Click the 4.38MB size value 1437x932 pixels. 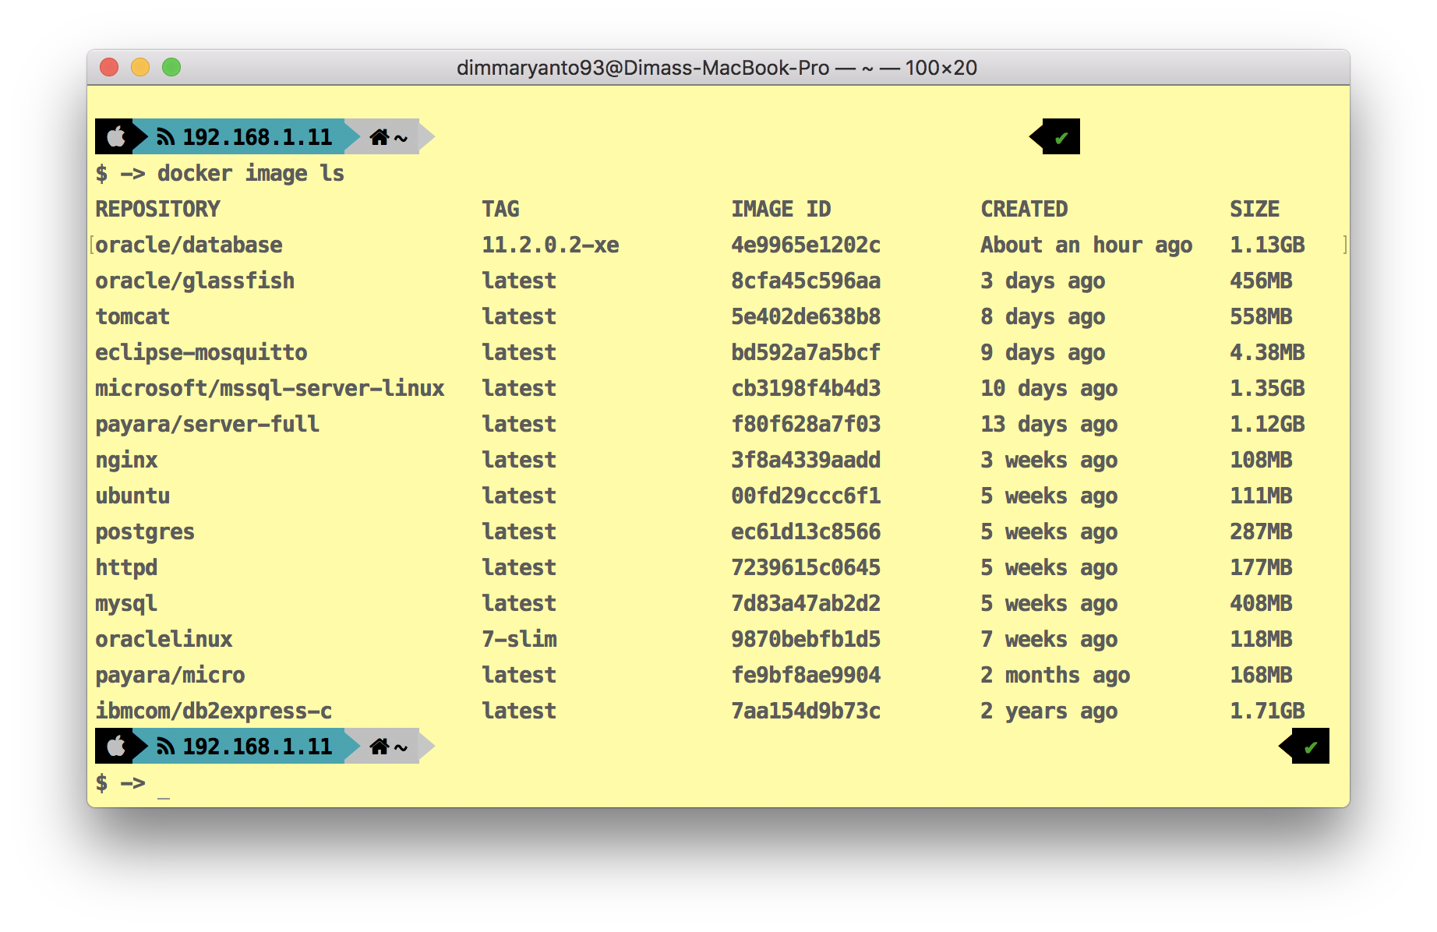point(1267,352)
